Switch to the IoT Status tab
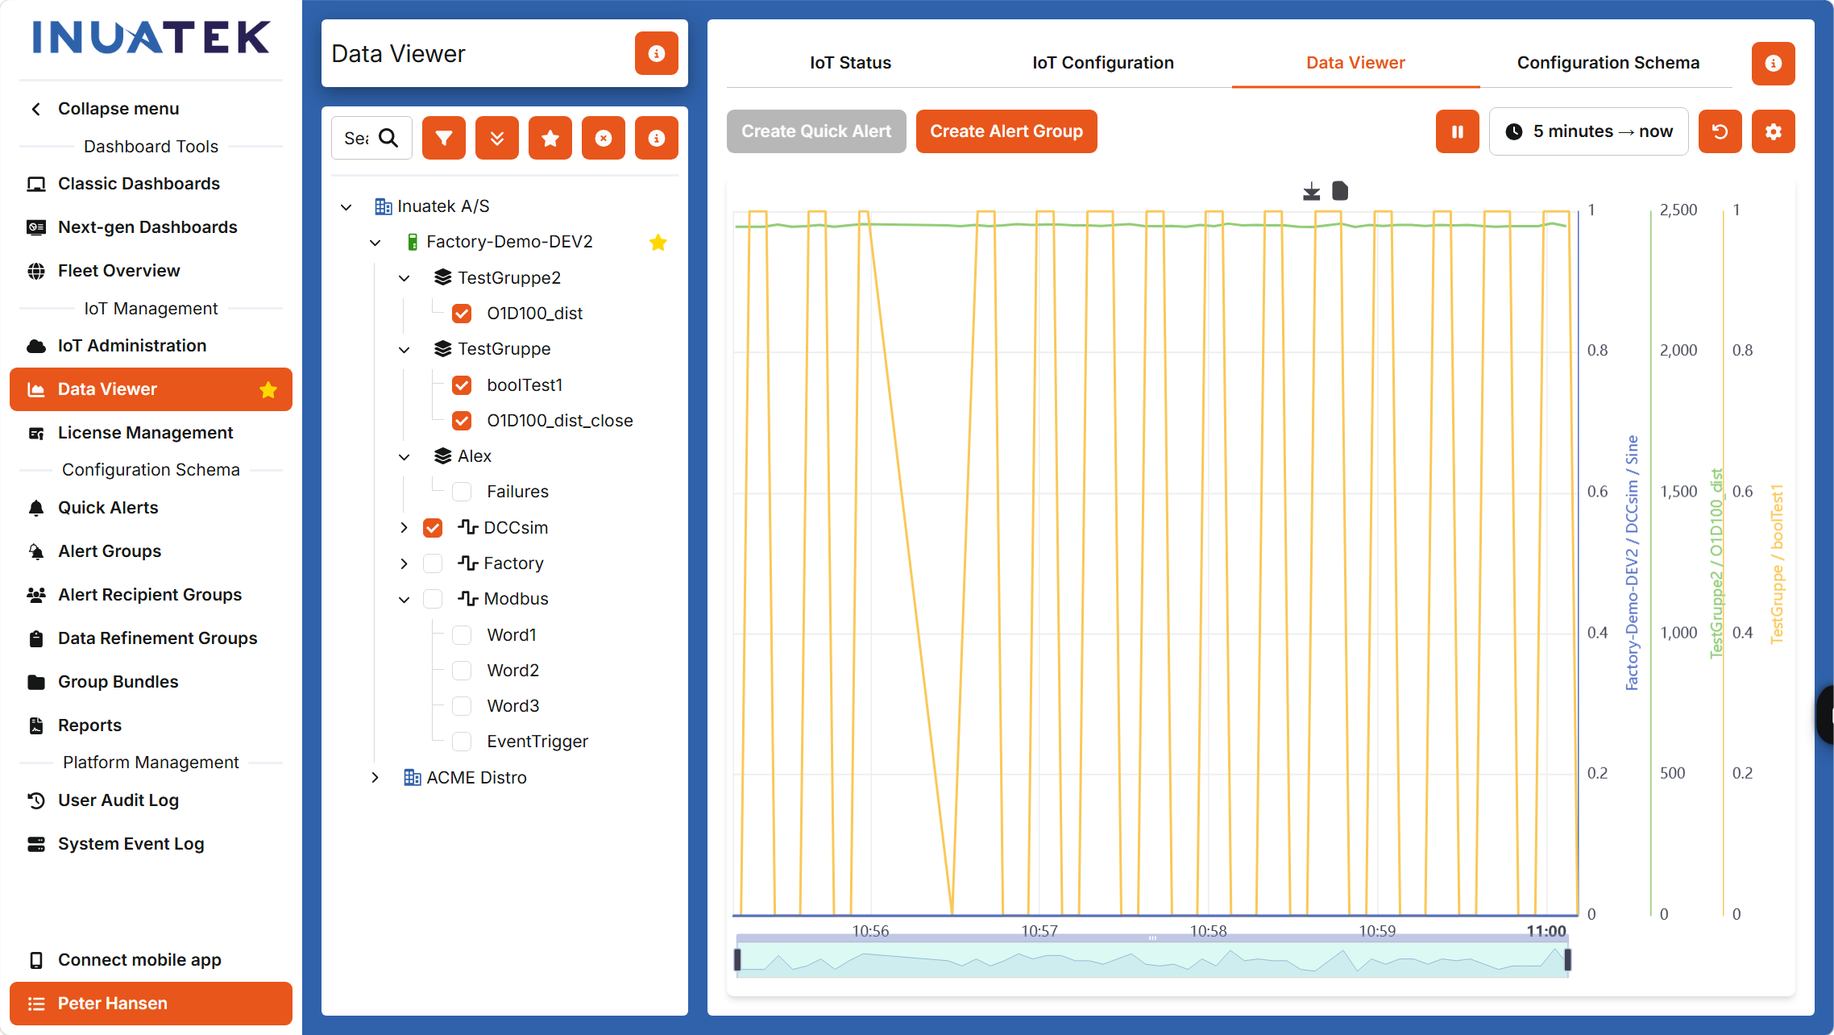 click(x=850, y=63)
